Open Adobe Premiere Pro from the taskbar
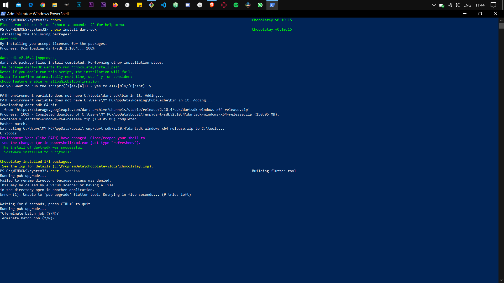 pos(91,5)
